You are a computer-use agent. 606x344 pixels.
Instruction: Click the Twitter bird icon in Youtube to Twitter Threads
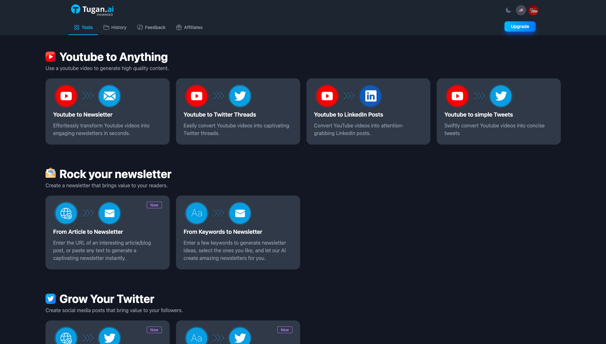pos(240,96)
